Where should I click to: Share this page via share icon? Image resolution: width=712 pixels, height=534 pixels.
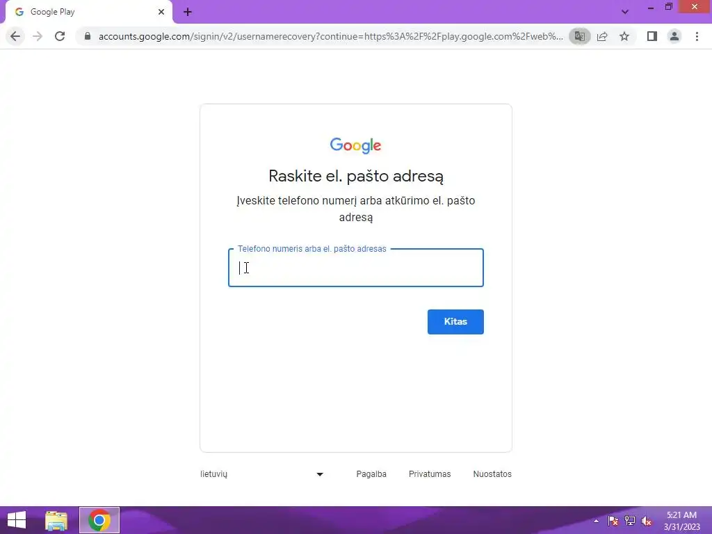[x=602, y=36]
